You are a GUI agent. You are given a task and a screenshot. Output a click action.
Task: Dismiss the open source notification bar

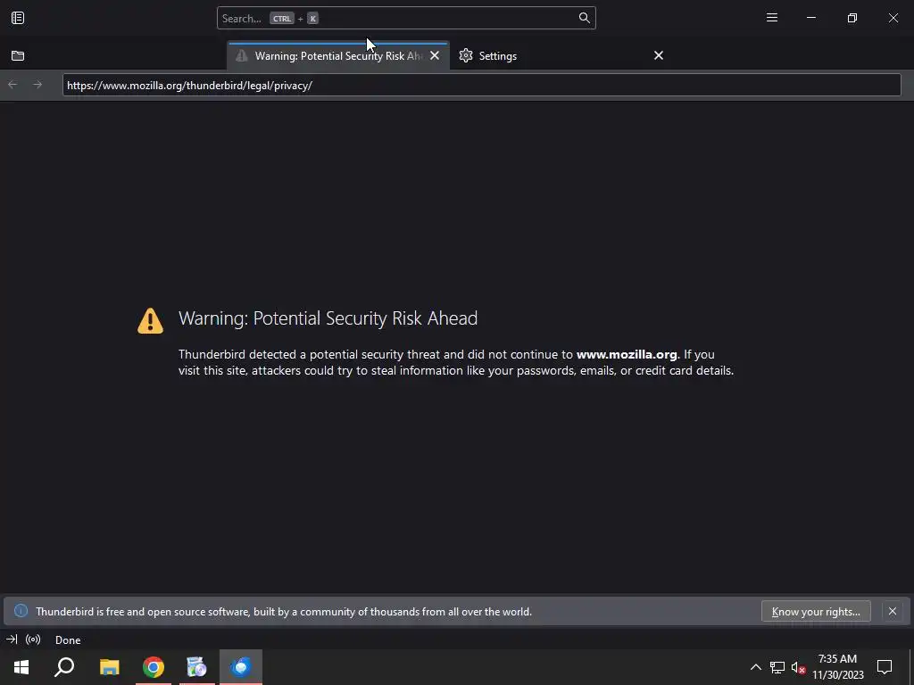[x=892, y=611]
